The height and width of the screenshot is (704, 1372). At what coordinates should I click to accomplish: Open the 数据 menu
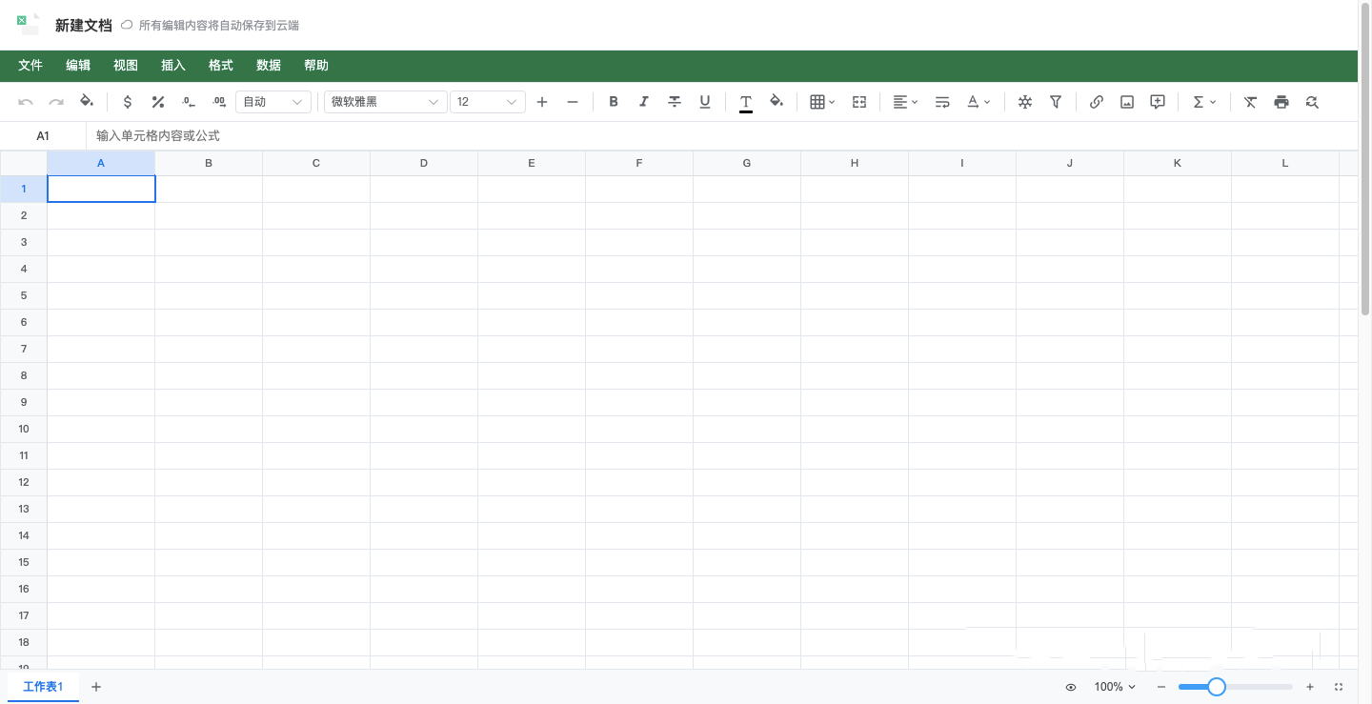269,66
